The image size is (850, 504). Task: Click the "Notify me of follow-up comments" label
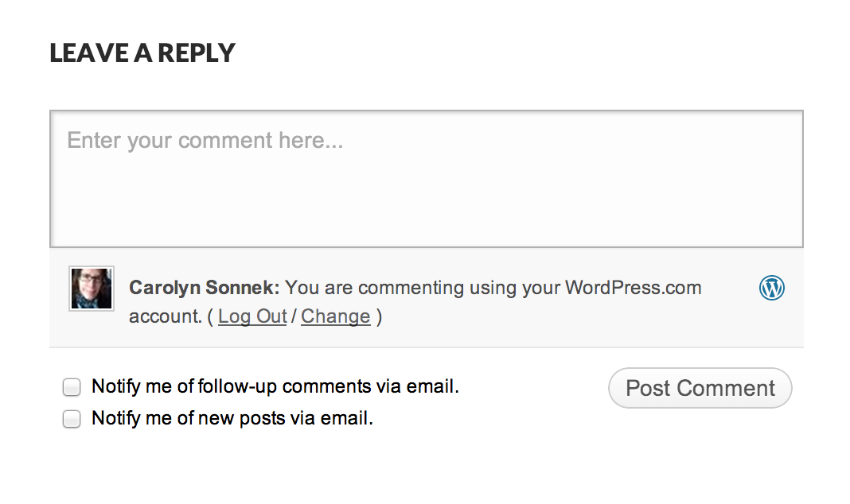coord(275,387)
